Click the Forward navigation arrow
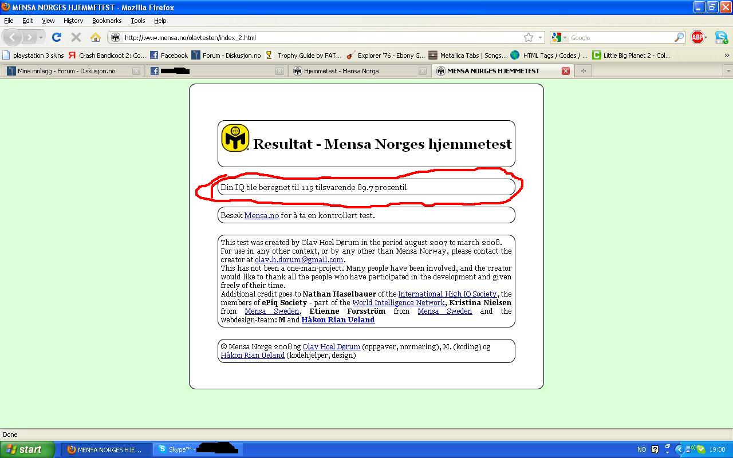 point(29,37)
